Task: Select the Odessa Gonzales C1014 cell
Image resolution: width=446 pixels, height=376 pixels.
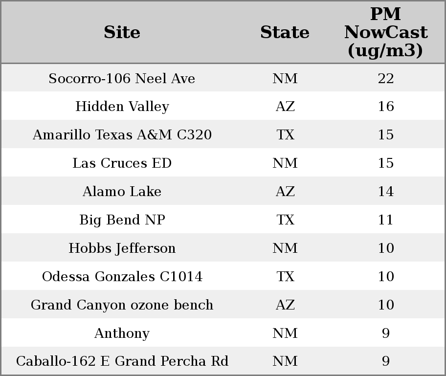Action: [x=122, y=277]
